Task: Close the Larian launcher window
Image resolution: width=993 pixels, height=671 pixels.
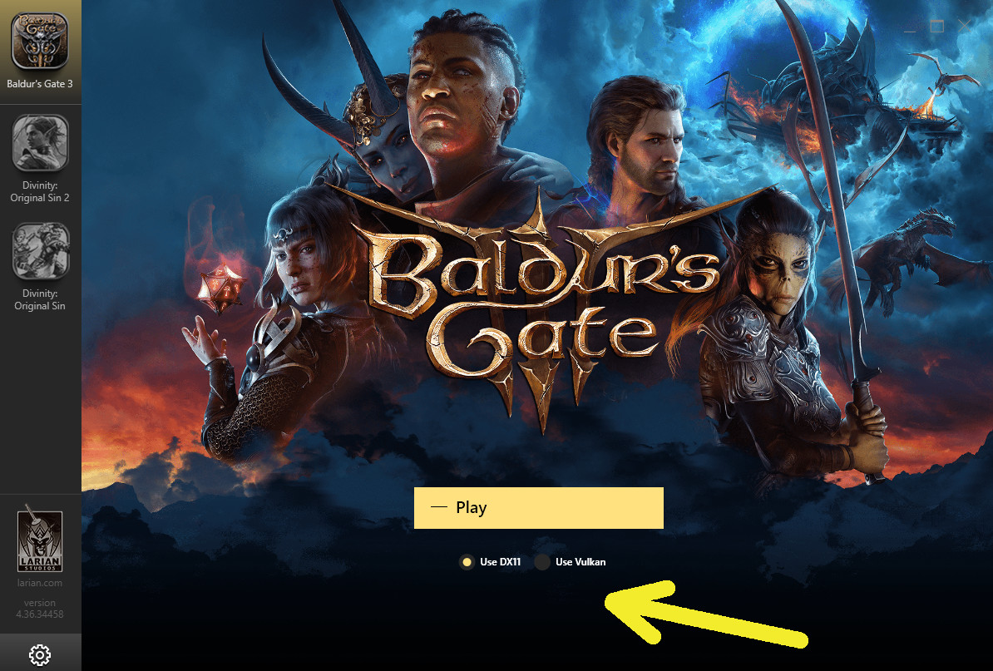Action: point(965,26)
